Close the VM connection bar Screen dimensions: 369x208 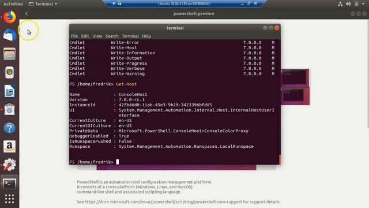click(x=255, y=3)
